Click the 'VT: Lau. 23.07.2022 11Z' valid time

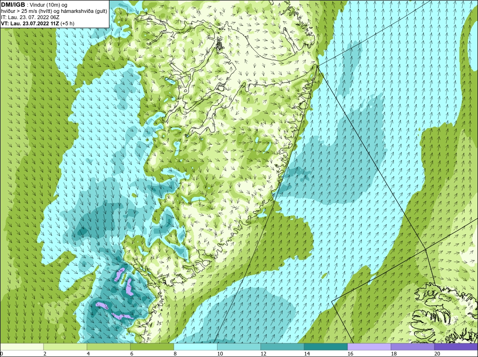point(31,23)
